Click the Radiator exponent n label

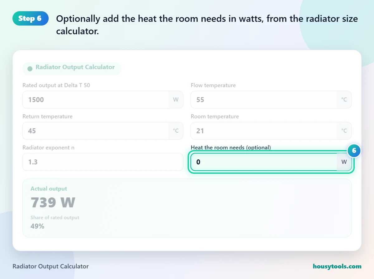point(48,148)
